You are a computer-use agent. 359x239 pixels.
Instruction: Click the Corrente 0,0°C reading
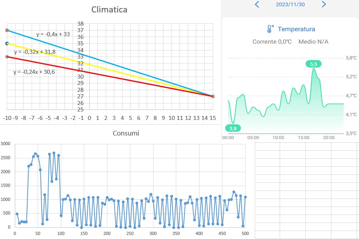[x=272, y=42]
